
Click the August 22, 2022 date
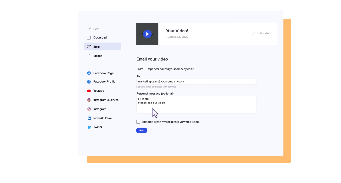pos(177,37)
